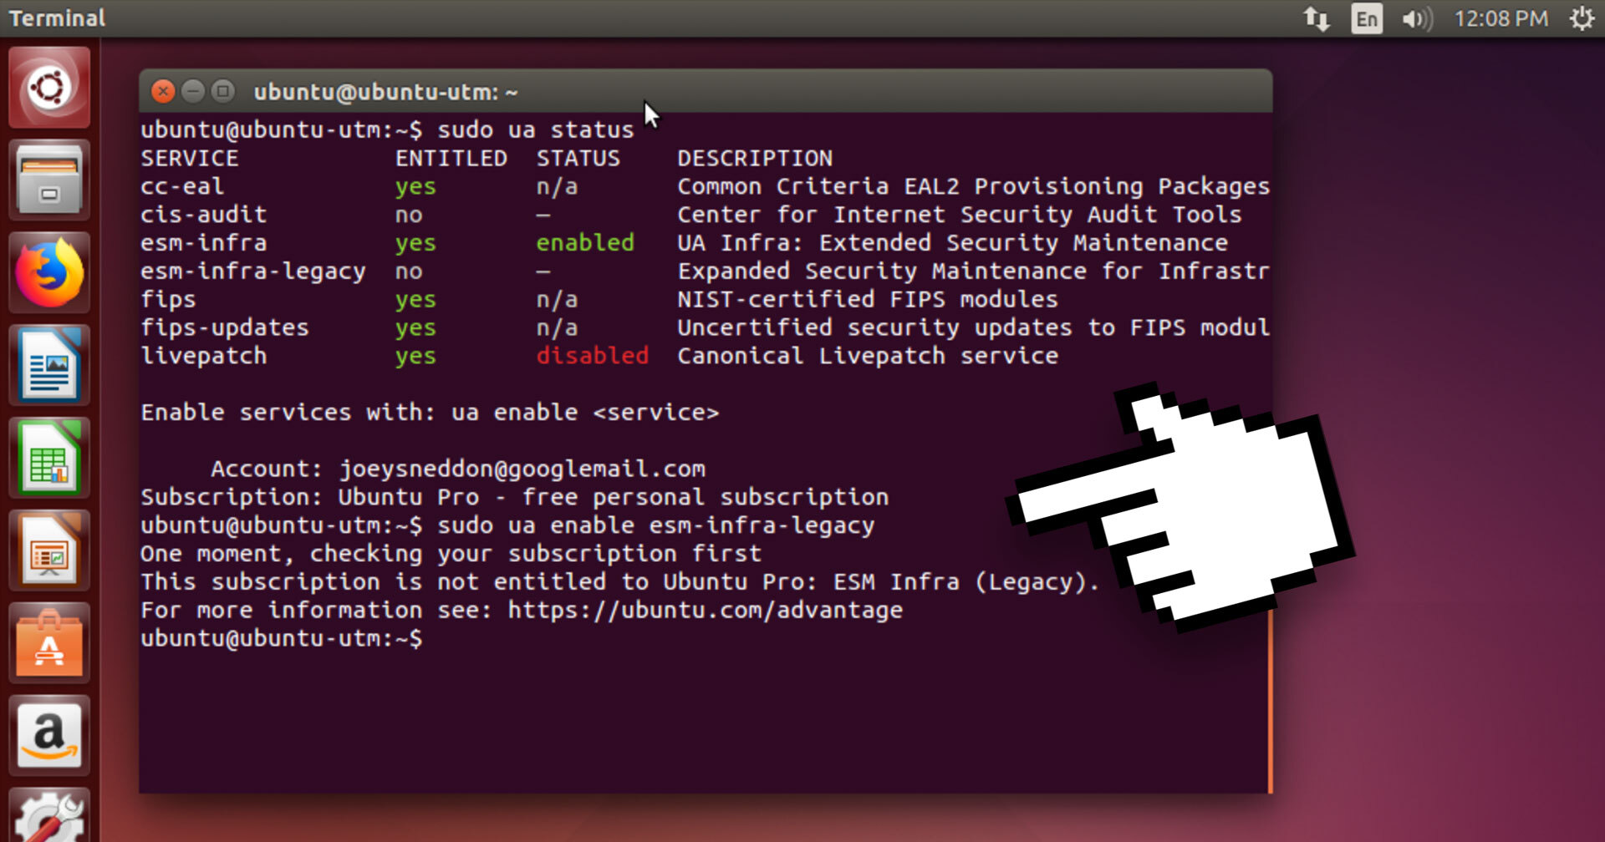Minimize the terminal window
The image size is (1605, 842).
[x=193, y=91]
